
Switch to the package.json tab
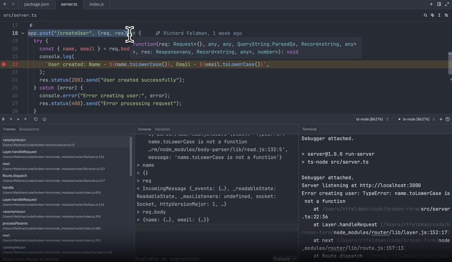(36, 4)
